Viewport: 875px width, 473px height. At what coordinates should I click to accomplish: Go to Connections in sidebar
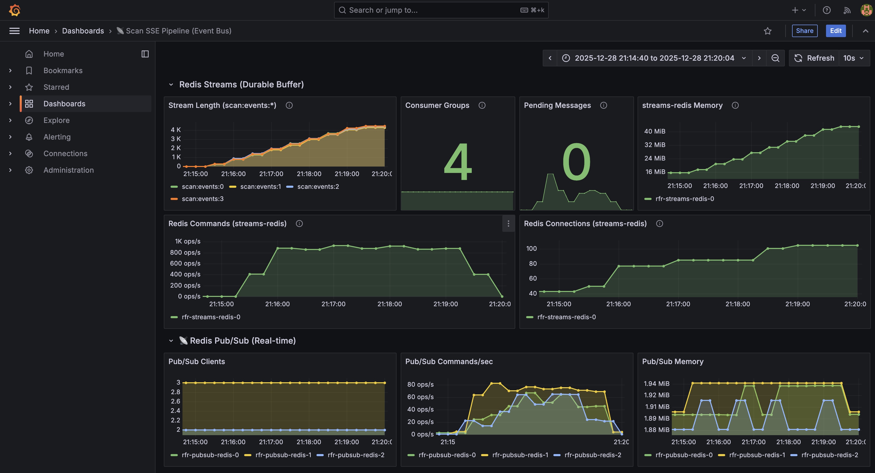coord(65,154)
